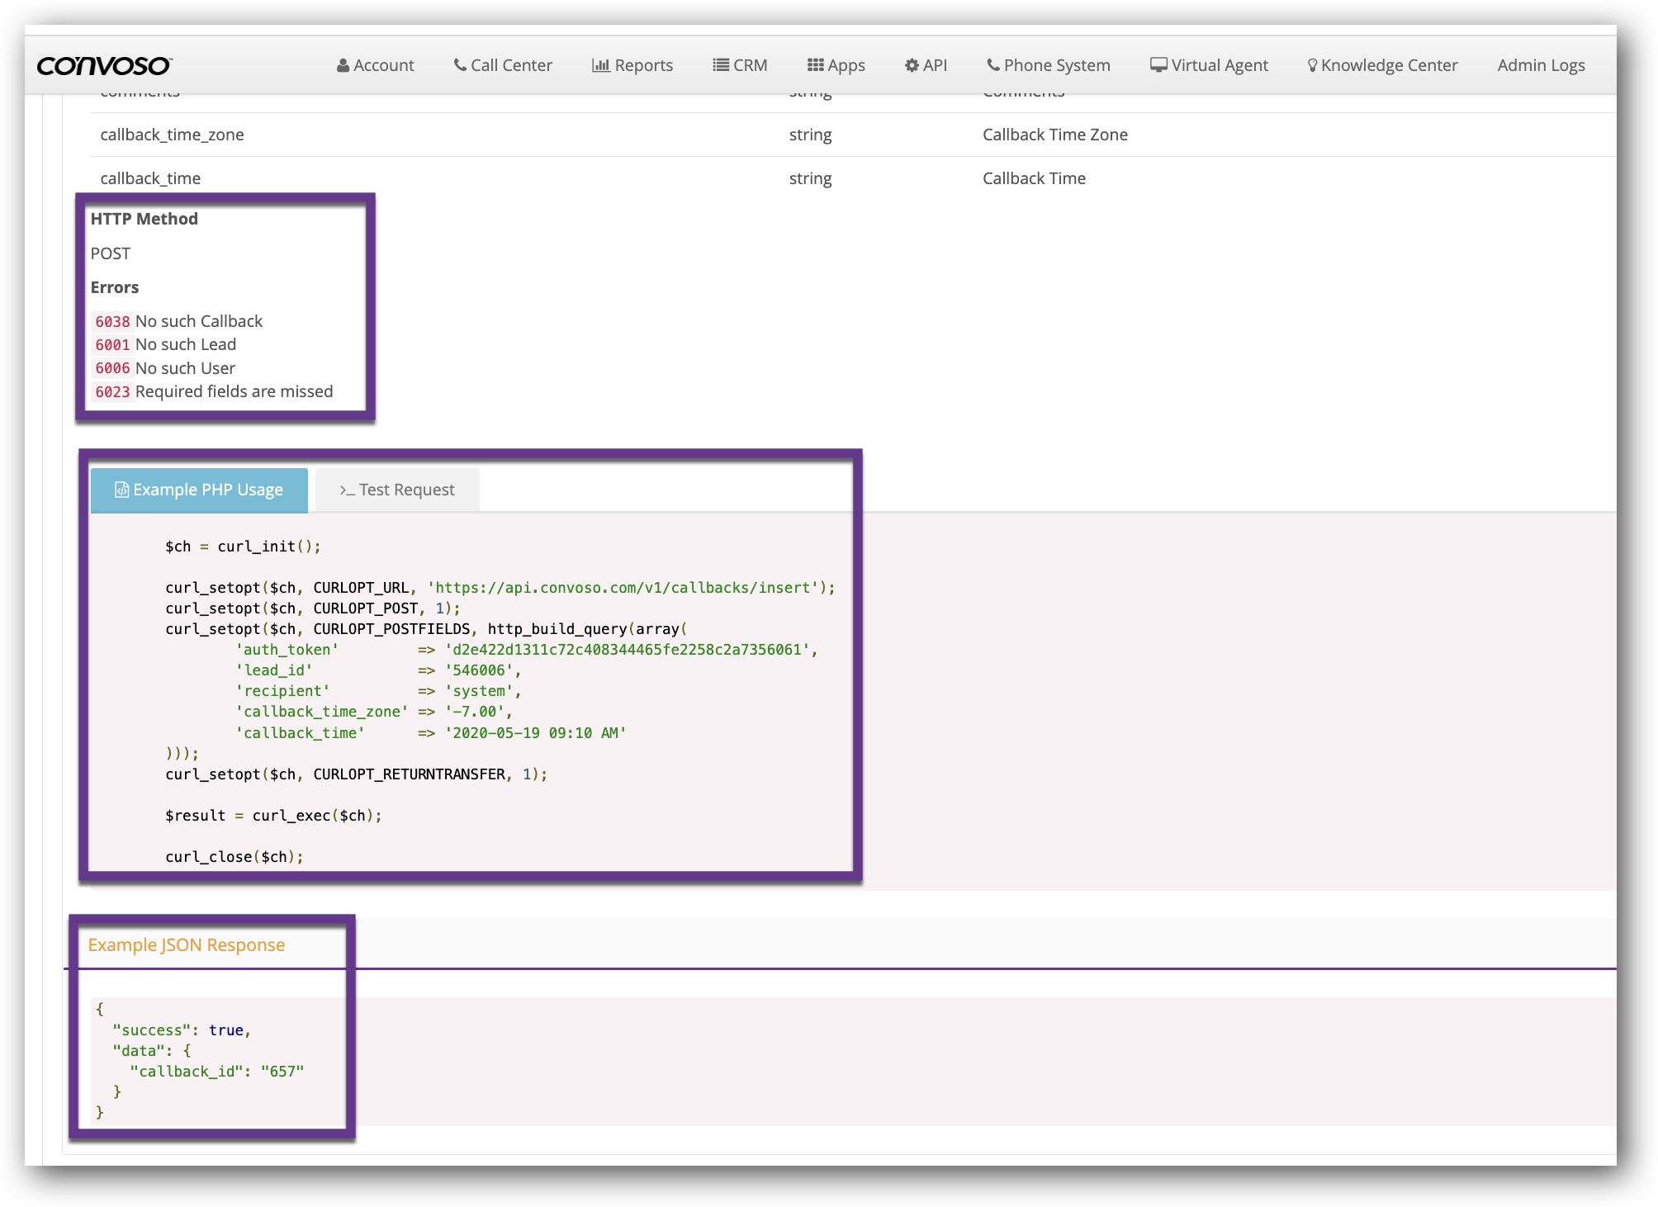The height and width of the screenshot is (1207, 1658).
Task: Click the CURLOPT_RETURNTRANSFER code line
Action: coord(356,774)
